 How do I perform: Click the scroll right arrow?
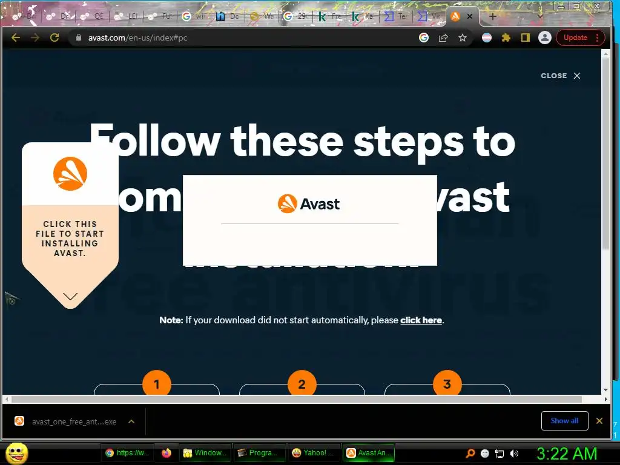coord(605,400)
